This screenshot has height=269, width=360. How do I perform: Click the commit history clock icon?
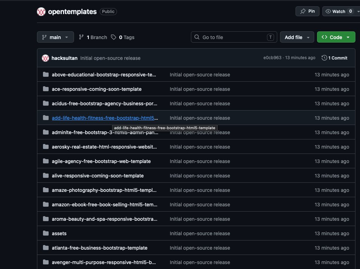pyautogui.click(x=324, y=58)
